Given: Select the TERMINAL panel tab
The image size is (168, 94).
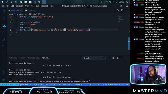Looking at the screenshot, I should click(x=46, y=58).
